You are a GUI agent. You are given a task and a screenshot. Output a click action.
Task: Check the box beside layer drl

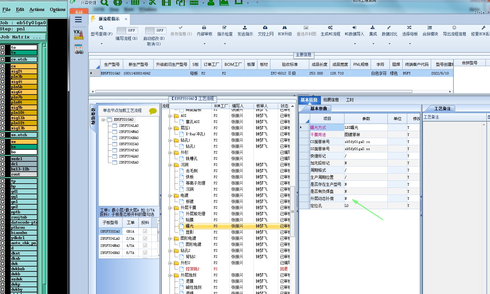tap(3, 164)
